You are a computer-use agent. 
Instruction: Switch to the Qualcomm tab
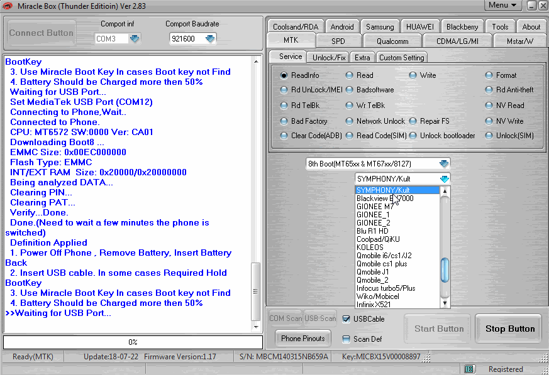(392, 41)
